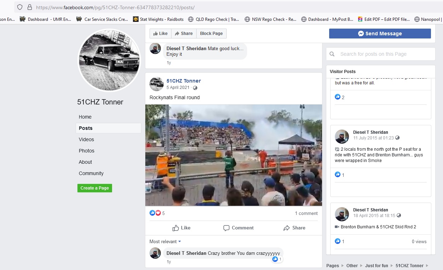Click like icon under Skid Rnd 2 post

(338, 241)
